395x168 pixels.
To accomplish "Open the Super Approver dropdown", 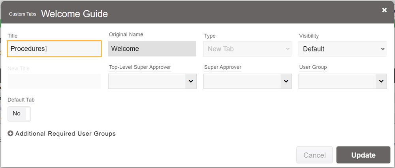I will click(248, 81).
